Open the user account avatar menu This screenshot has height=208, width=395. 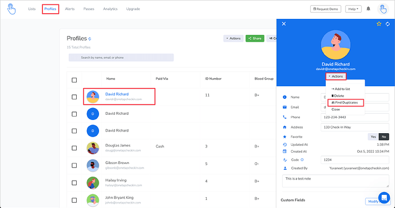(x=383, y=9)
